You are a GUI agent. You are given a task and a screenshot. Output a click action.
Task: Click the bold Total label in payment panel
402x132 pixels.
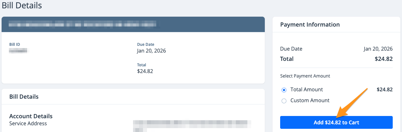pos(287,59)
